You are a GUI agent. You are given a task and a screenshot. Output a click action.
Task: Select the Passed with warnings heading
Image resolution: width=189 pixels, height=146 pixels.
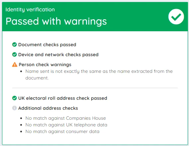point(56,21)
